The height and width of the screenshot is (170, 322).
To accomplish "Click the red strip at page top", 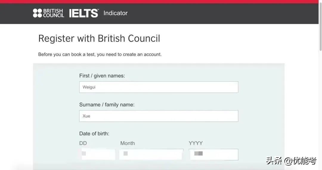I will point(161,1).
